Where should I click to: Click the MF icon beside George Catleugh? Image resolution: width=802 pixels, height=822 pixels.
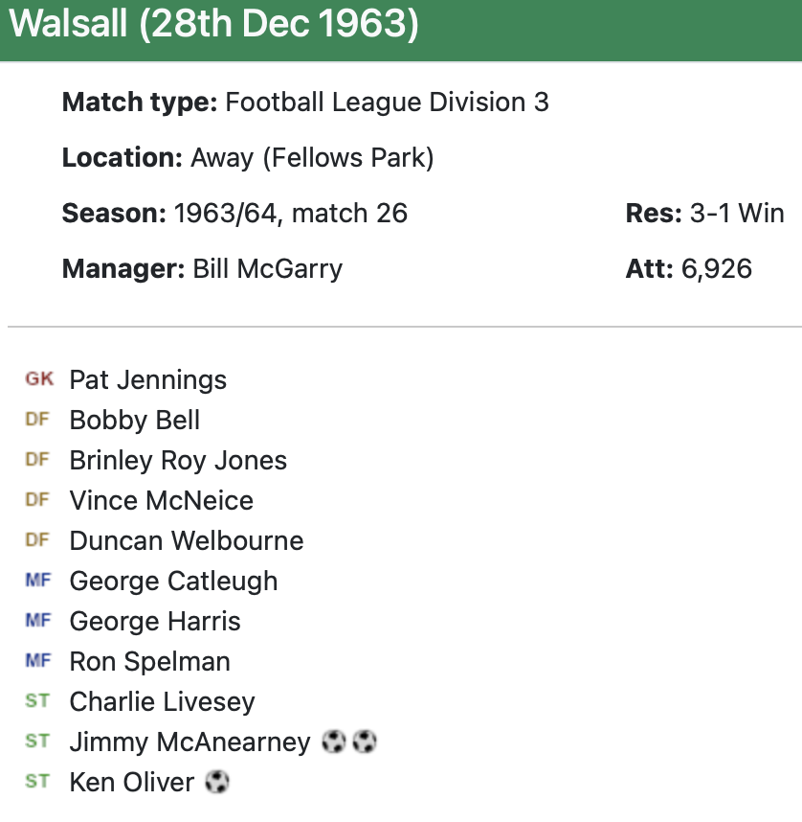[x=37, y=581]
